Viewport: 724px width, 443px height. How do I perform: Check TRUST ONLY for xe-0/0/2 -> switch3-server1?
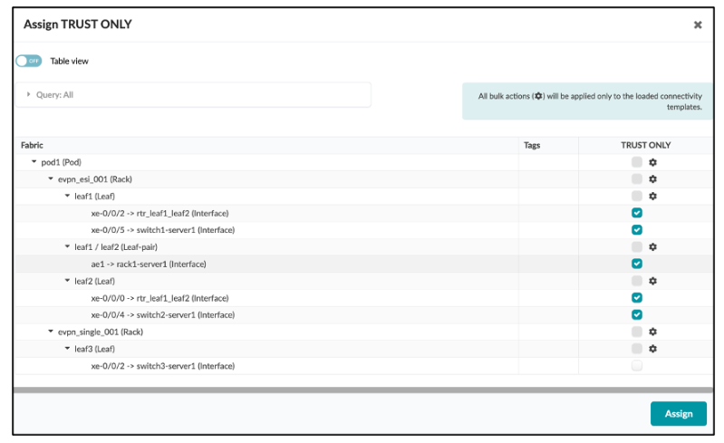click(637, 366)
